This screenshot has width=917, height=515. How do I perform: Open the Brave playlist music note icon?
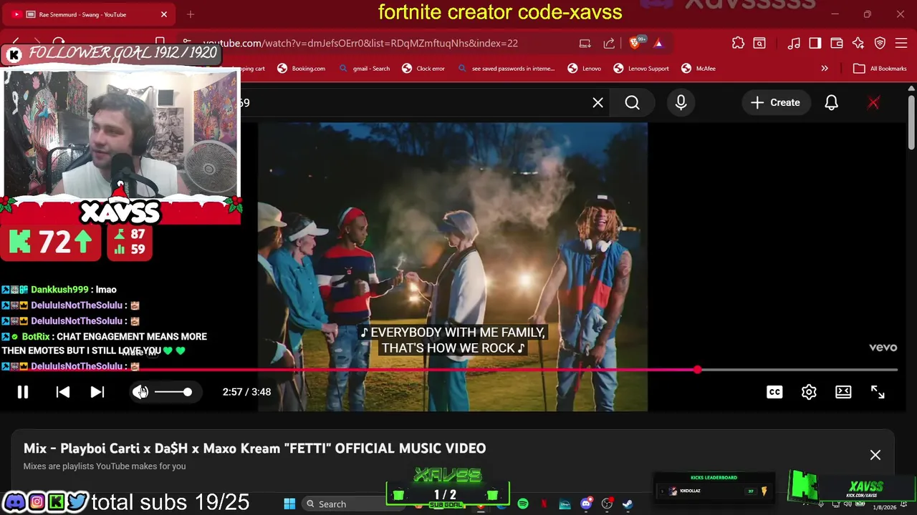(794, 43)
